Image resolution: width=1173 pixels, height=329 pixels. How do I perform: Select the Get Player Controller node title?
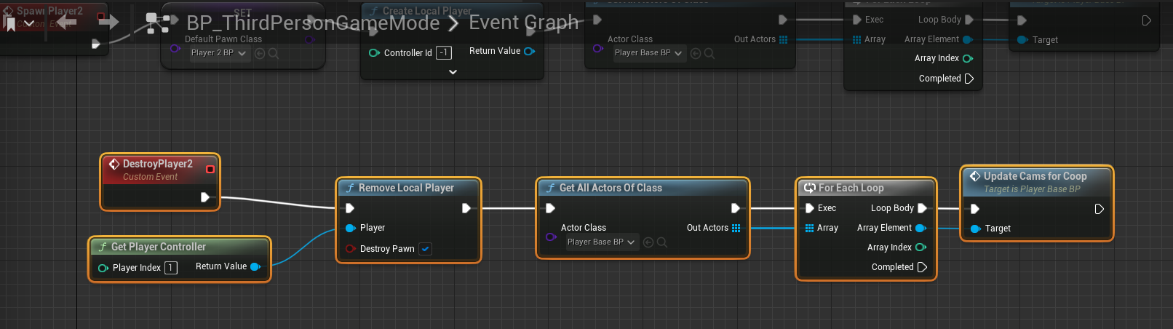(x=159, y=247)
